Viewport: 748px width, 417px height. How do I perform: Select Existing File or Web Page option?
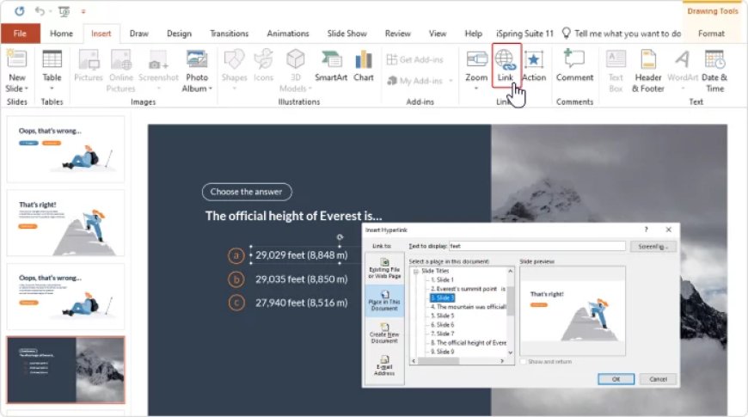tap(384, 267)
